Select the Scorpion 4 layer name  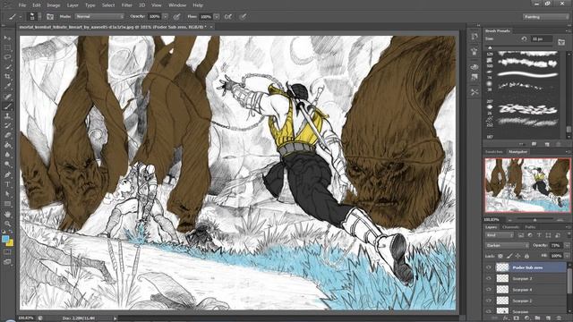[x=522, y=290]
